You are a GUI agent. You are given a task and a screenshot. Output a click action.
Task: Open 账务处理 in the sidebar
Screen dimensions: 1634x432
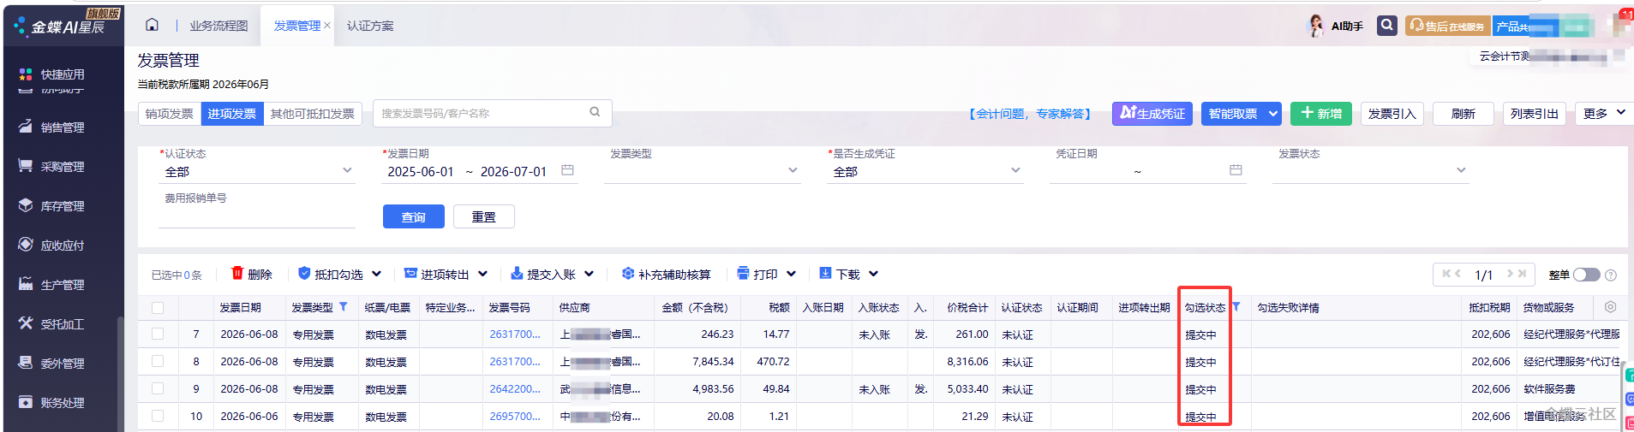point(51,403)
